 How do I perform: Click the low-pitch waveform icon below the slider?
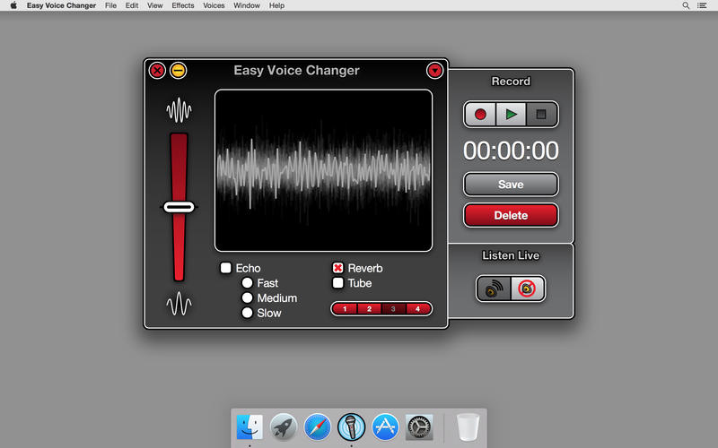pos(179,305)
